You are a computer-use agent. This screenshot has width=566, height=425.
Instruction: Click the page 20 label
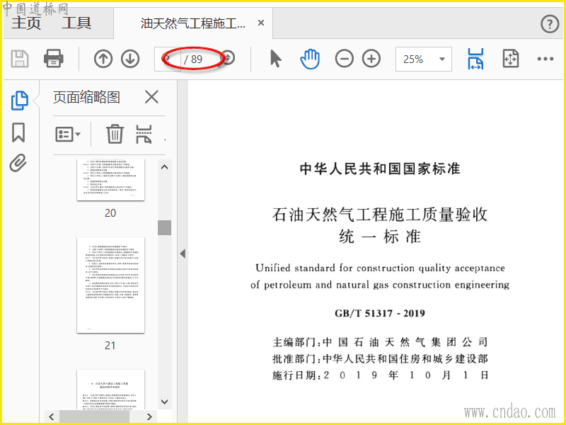point(110,213)
